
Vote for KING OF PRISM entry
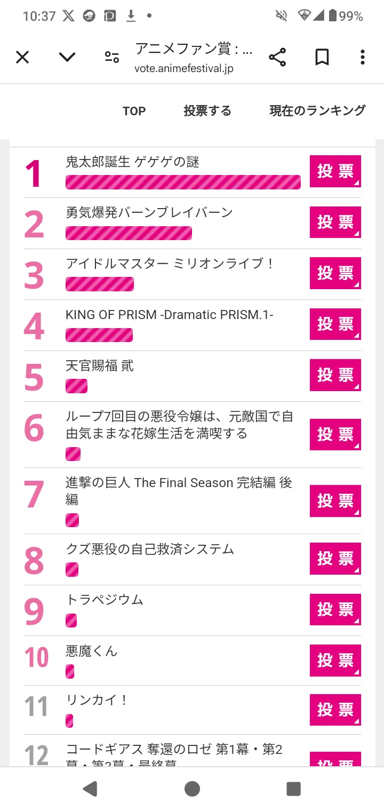[335, 324]
